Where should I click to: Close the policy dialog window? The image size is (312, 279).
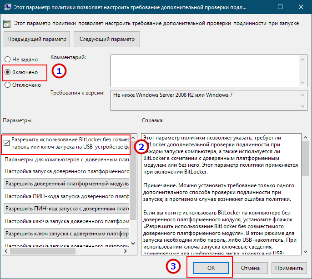coord(301,7)
